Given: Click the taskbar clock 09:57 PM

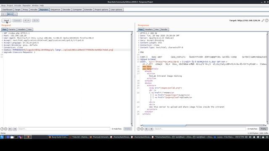Looking at the screenshot, I should coord(240,137).
